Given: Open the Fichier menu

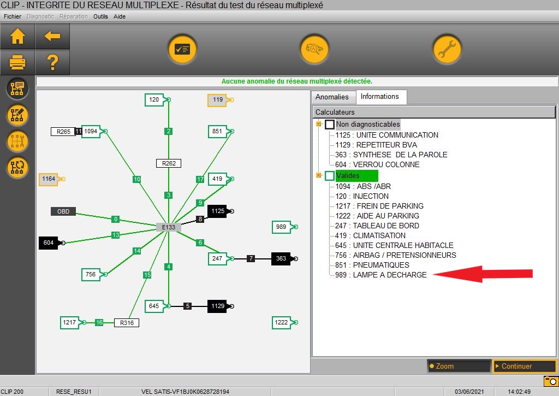Looking at the screenshot, I should click(x=13, y=16).
